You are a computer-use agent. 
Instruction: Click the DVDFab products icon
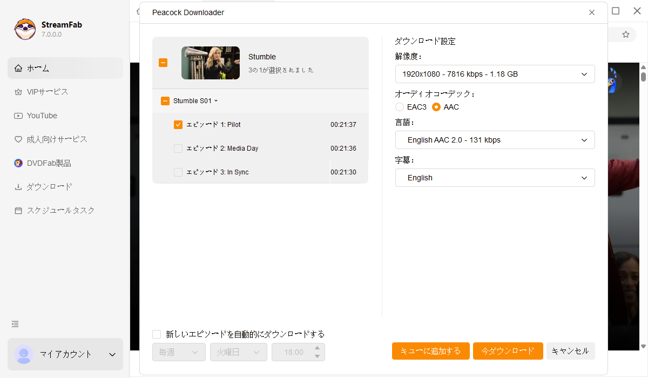(18, 163)
